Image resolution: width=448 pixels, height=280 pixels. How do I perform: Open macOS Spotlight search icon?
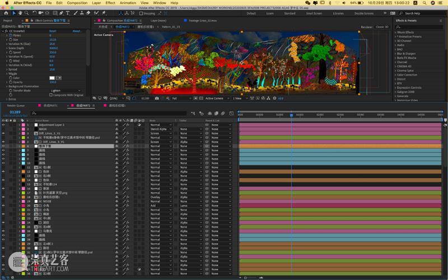(x=424, y=3)
